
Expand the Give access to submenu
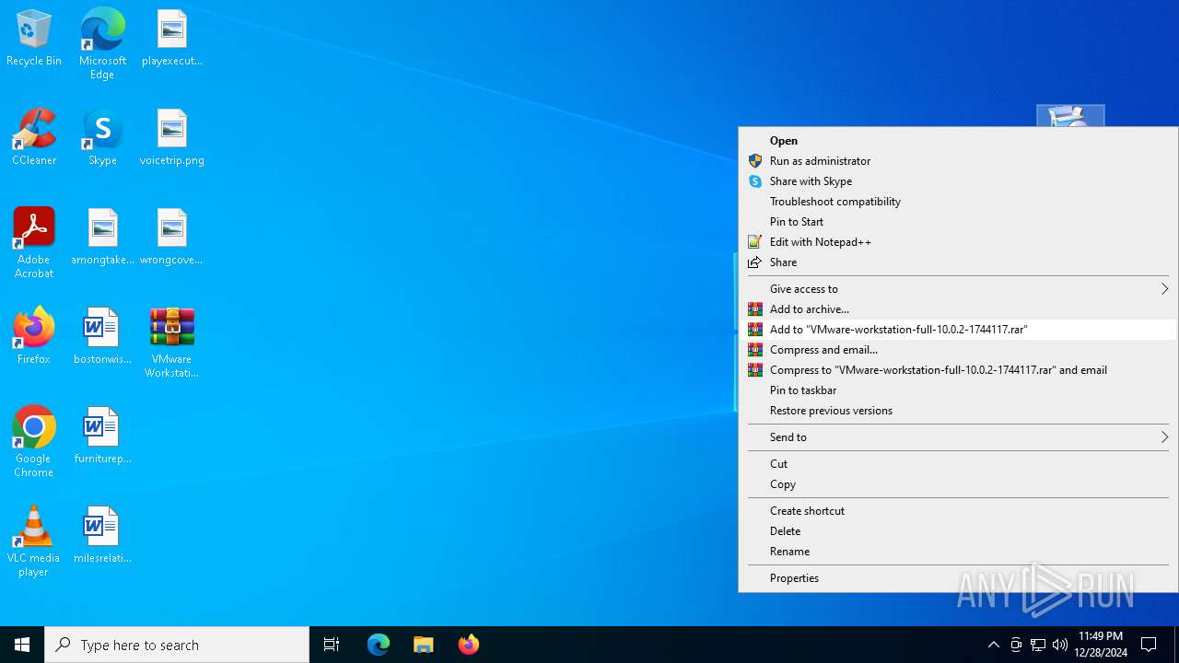pos(958,289)
